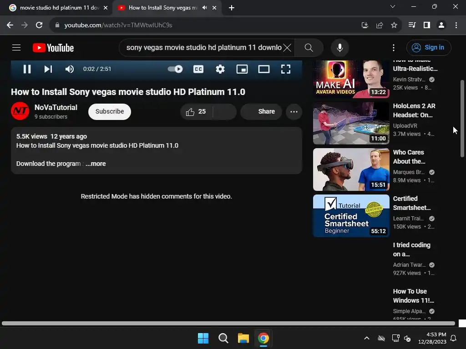Image resolution: width=466 pixels, height=349 pixels.
Task: Go back to previous page
Action: [10, 25]
